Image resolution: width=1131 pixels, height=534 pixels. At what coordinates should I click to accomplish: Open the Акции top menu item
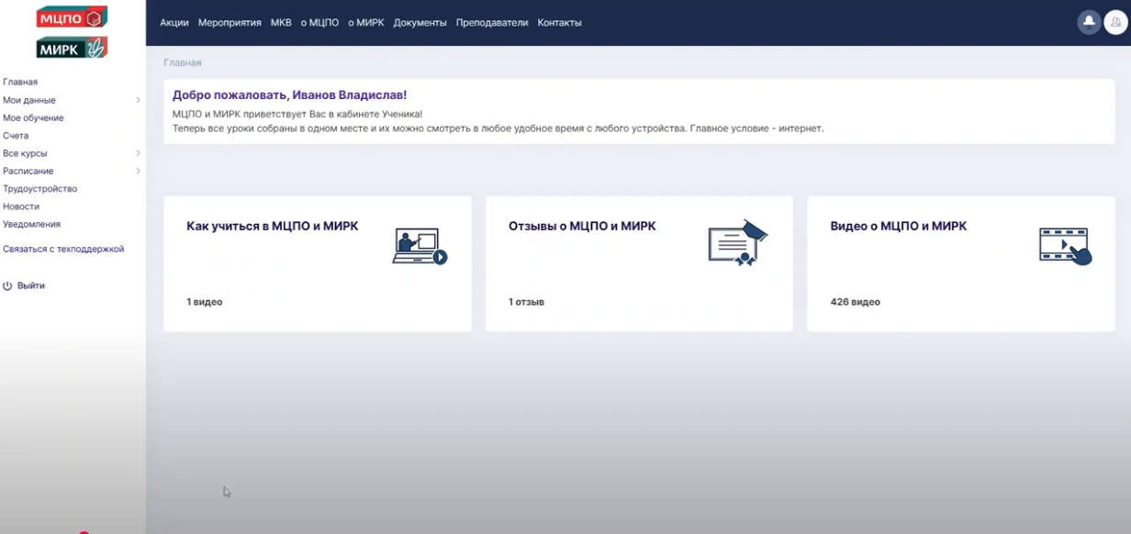pyautogui.click(x=174, y=23)
